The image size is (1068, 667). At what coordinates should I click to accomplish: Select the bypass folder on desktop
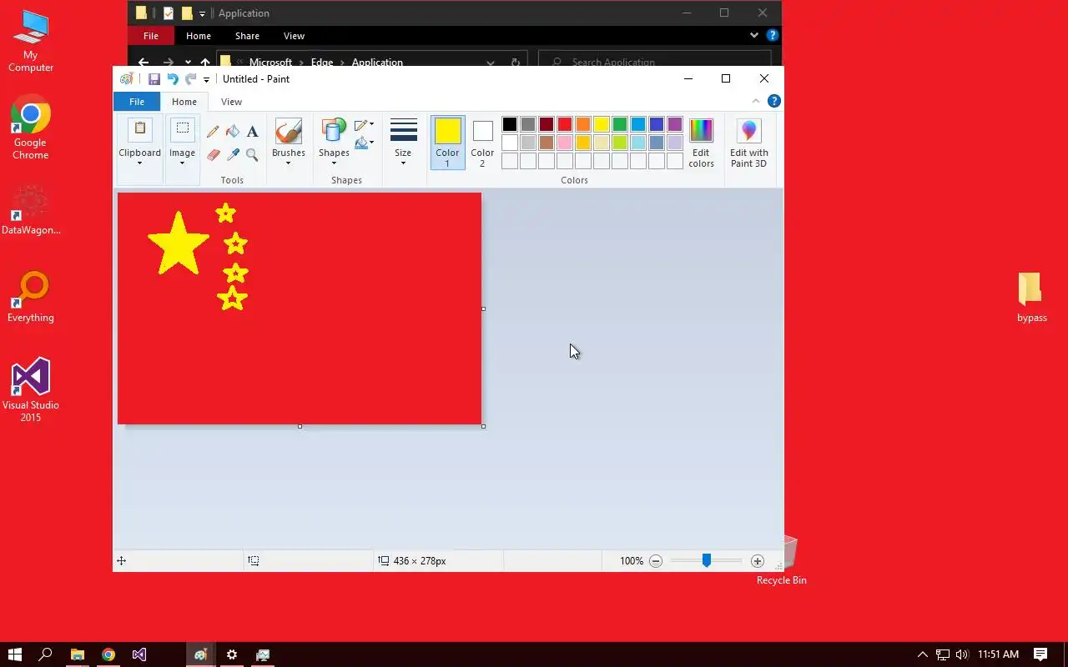click(x=1031, y=297)
